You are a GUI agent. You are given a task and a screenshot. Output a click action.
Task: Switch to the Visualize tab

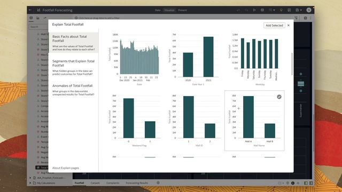click(x=169, y=10)
